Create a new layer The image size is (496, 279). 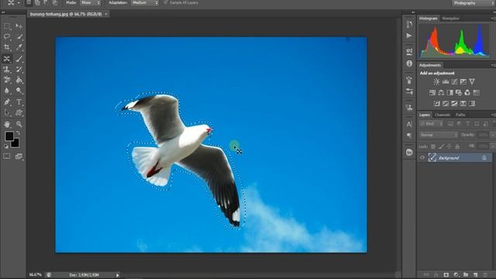[x=475, y=275]
